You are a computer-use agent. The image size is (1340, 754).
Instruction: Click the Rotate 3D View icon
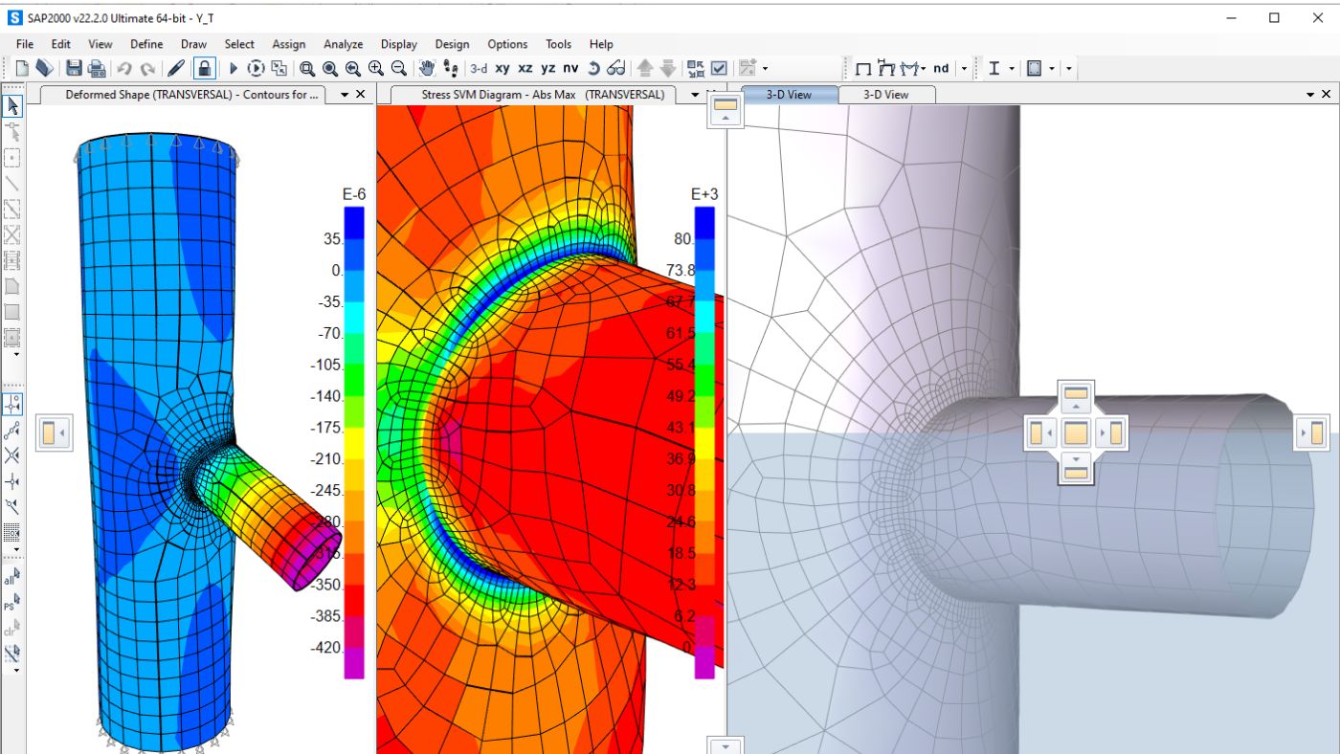(593, 68)
